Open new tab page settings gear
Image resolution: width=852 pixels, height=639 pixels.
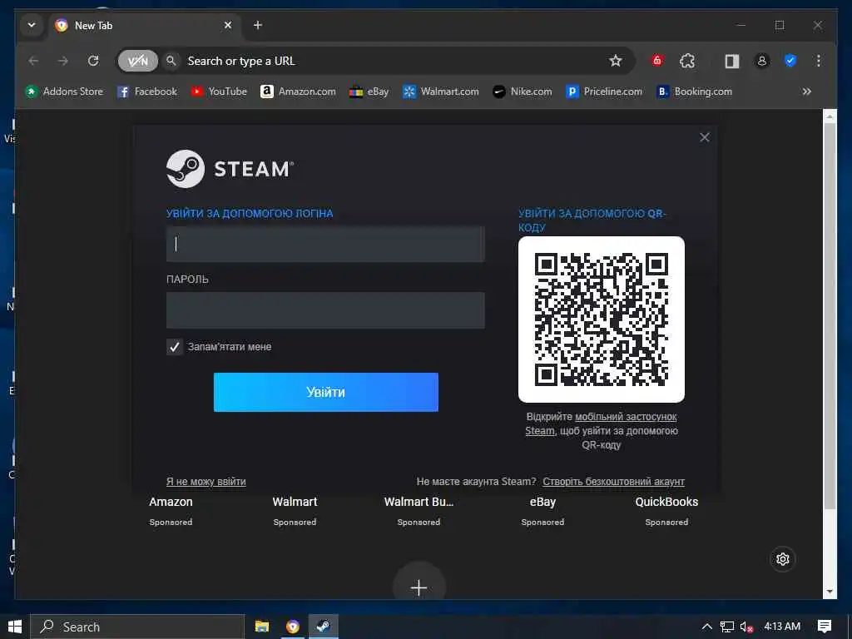click(782, 558)
